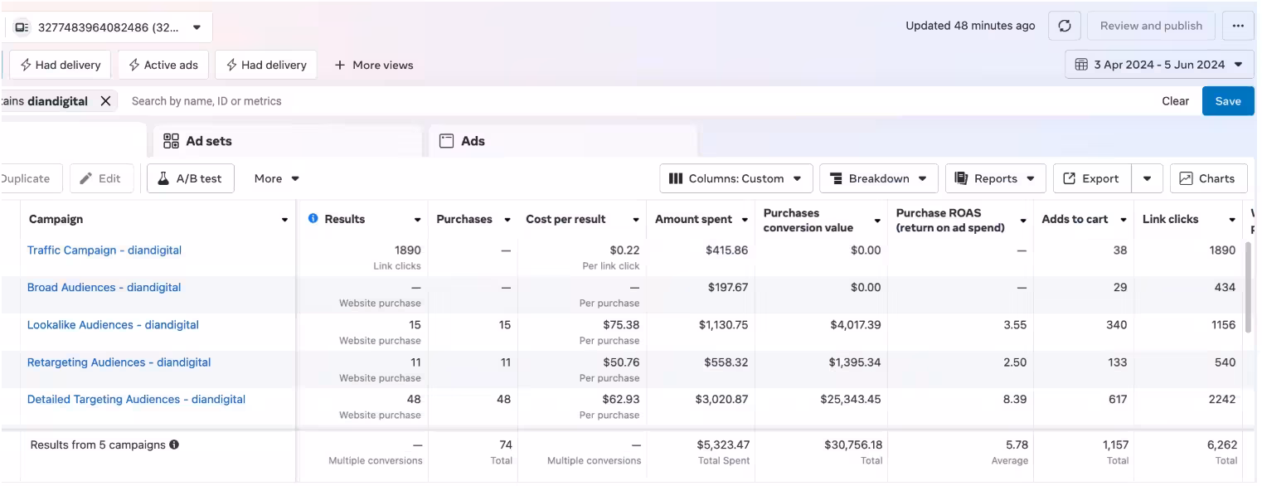1262x486 pixels.
Task: Open the Reports dropdown
Action: (995, 178)
